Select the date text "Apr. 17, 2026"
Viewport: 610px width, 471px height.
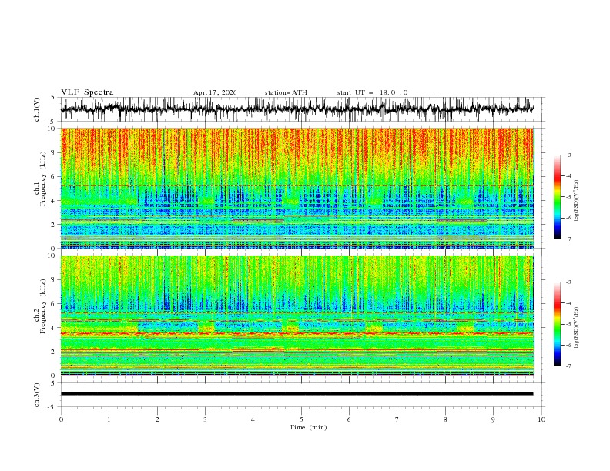(x=215, y=92)
